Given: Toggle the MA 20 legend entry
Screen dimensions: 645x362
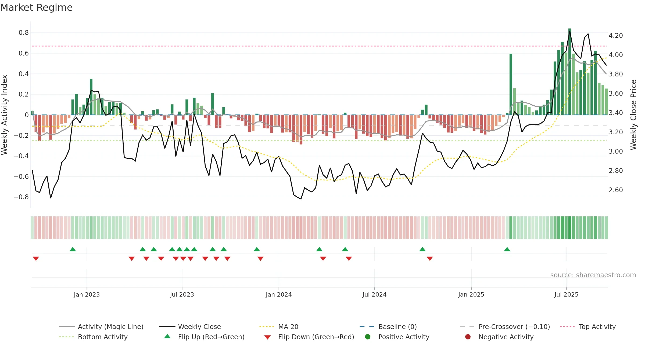Looking at the screenshot, I should tap(279, 327).
